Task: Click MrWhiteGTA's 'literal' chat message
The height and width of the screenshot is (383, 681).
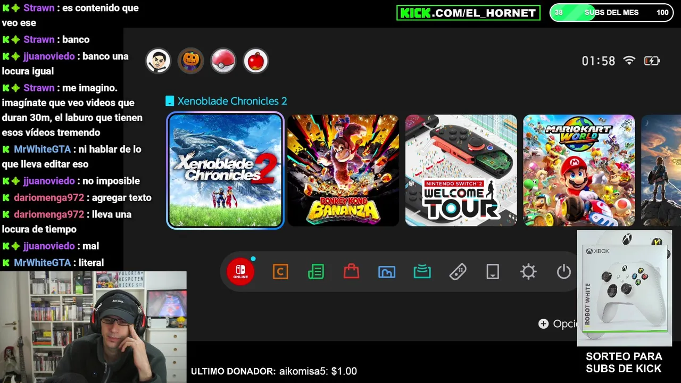Action: (53, 262)
